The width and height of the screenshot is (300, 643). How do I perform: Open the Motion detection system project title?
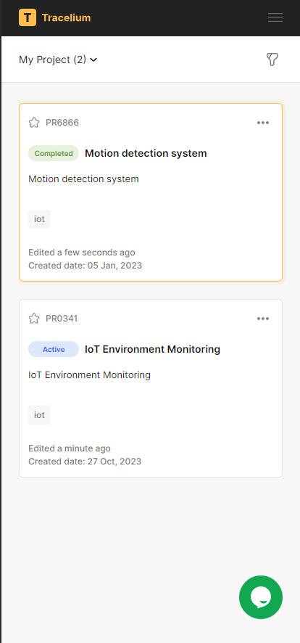tap(146, 153)
